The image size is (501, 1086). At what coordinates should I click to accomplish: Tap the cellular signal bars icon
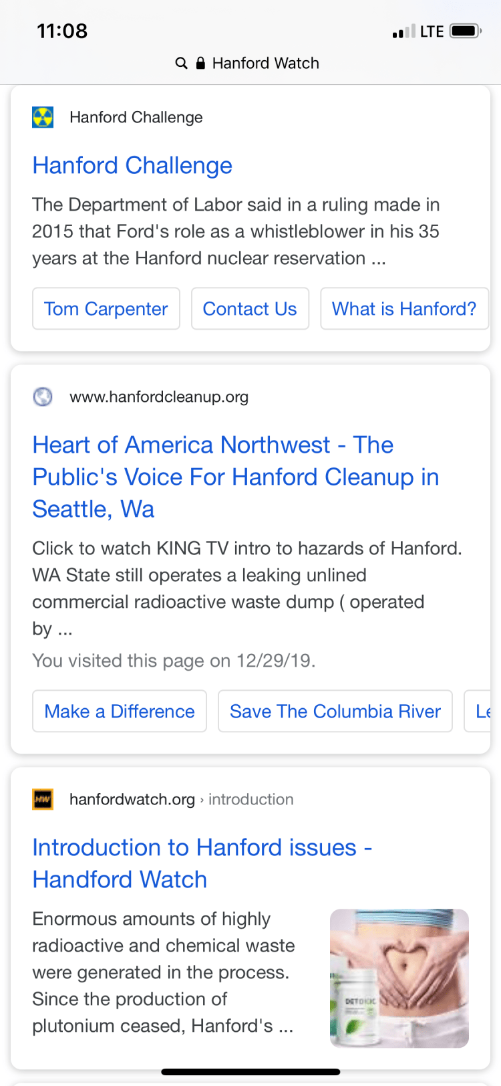[x=403, y=31]
